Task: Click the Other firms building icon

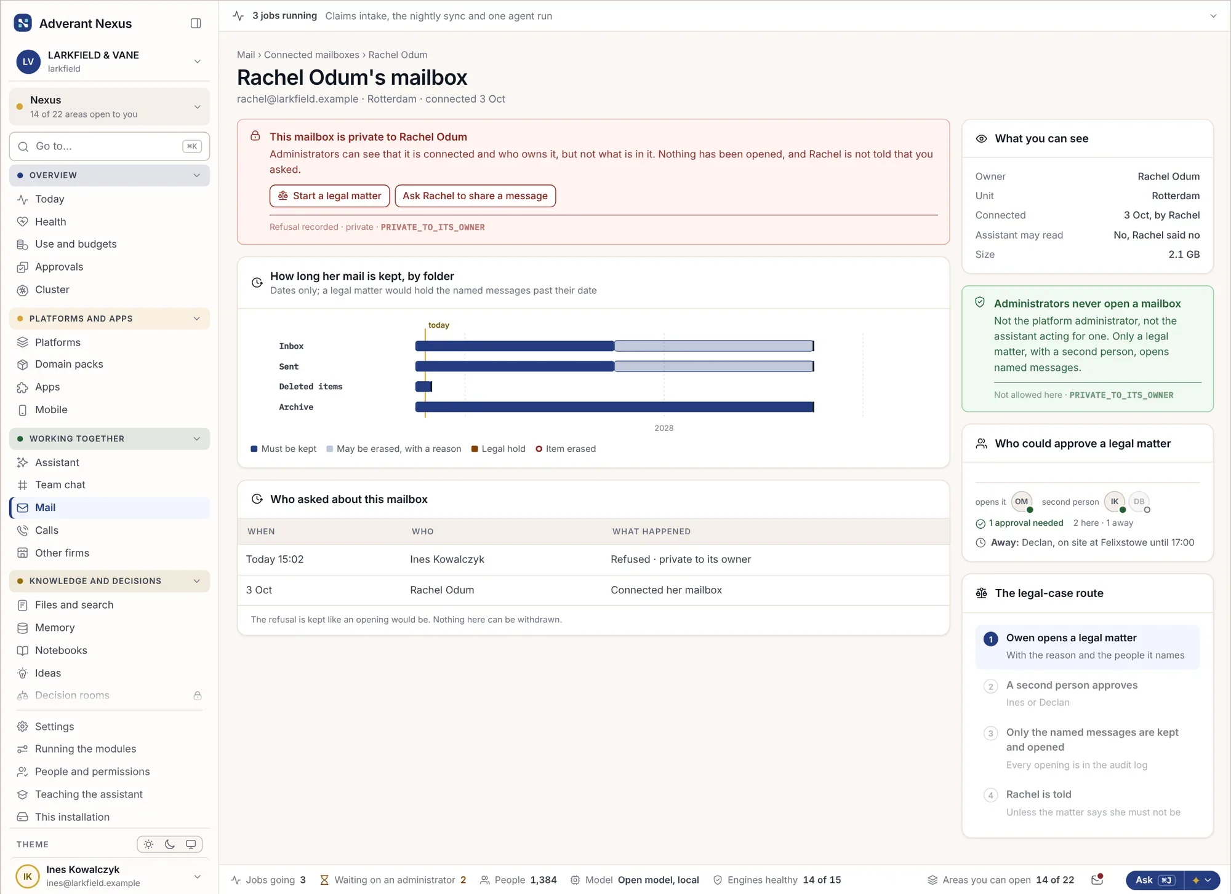Action: click(x=23, y=553)
